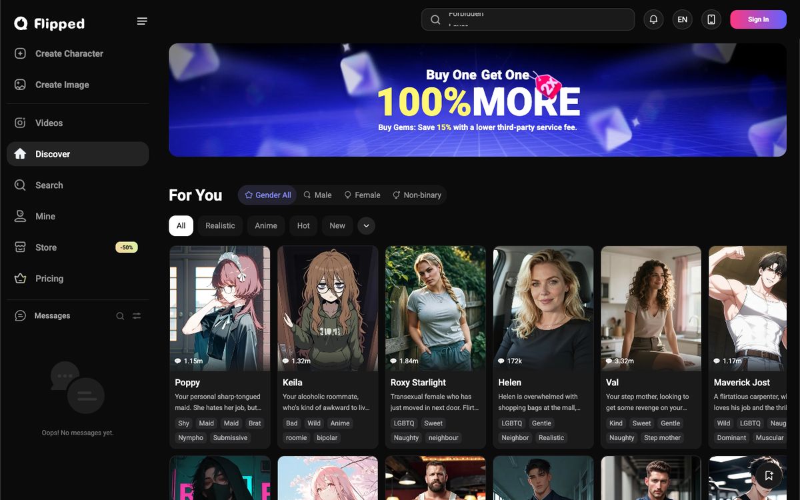
Task: Open Keila's character image
Action: (x=328, y=308)
